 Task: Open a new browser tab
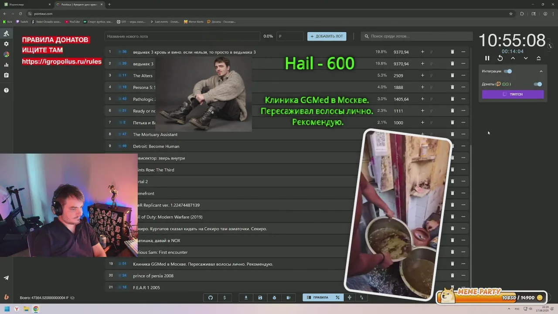coord(109,4)
